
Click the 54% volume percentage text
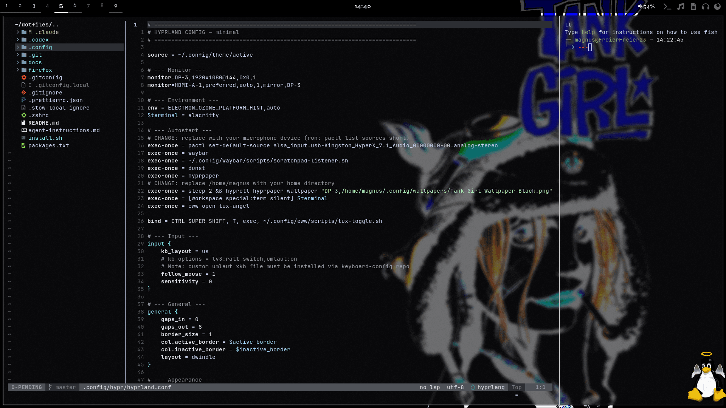(x=649, y=7)
